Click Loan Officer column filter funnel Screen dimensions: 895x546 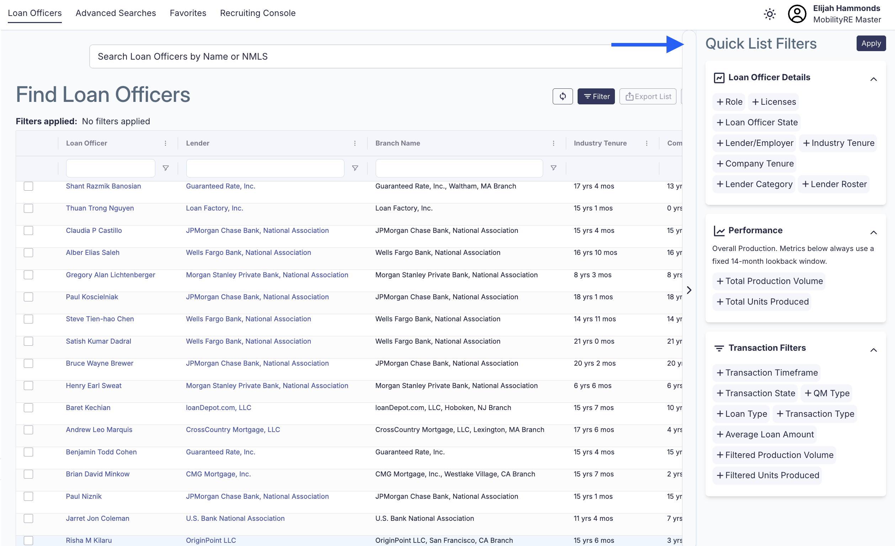(166, 168)
